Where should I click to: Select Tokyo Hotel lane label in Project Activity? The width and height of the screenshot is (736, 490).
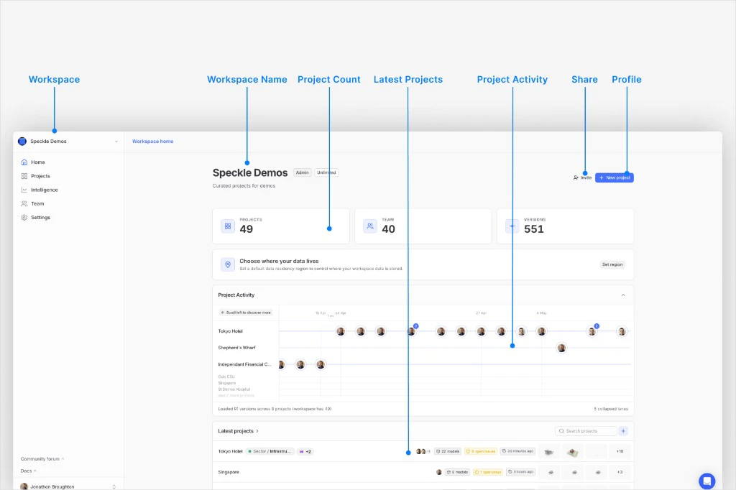pos(231,331)
